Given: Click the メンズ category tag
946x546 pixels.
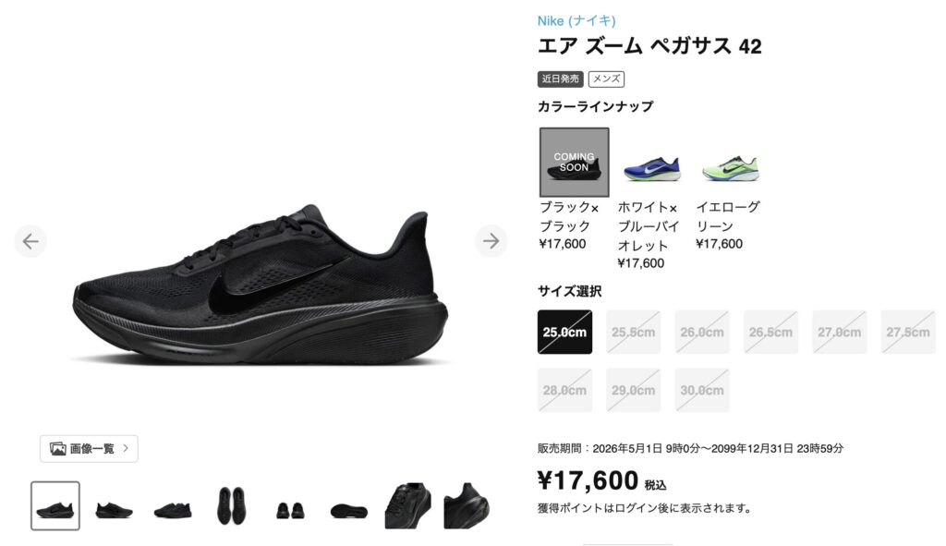Looking at the screenshot, I should tap(606, 79).
